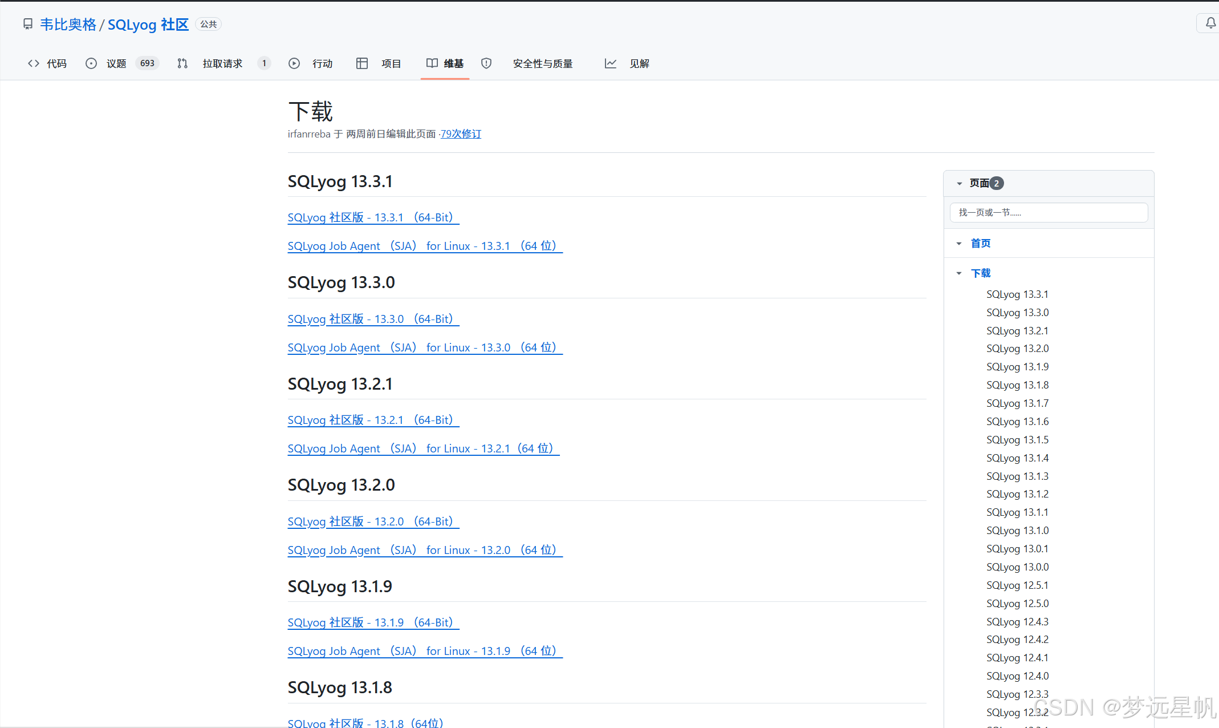
Task: Click the projects table icon
Action: coord(361,63)
